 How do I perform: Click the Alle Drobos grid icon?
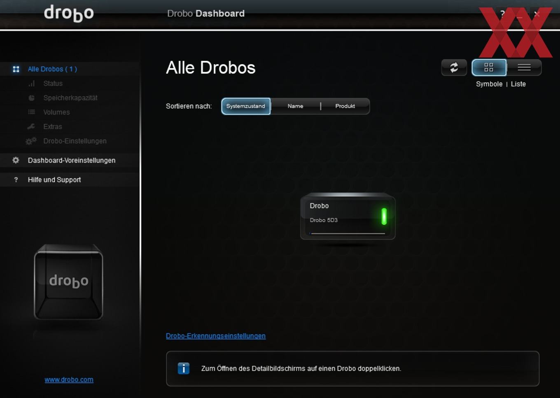(x=16, y=69)
